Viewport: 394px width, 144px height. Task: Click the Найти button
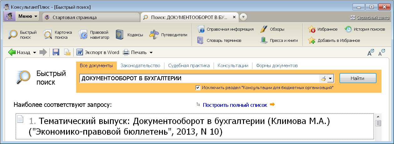point(357,78)
